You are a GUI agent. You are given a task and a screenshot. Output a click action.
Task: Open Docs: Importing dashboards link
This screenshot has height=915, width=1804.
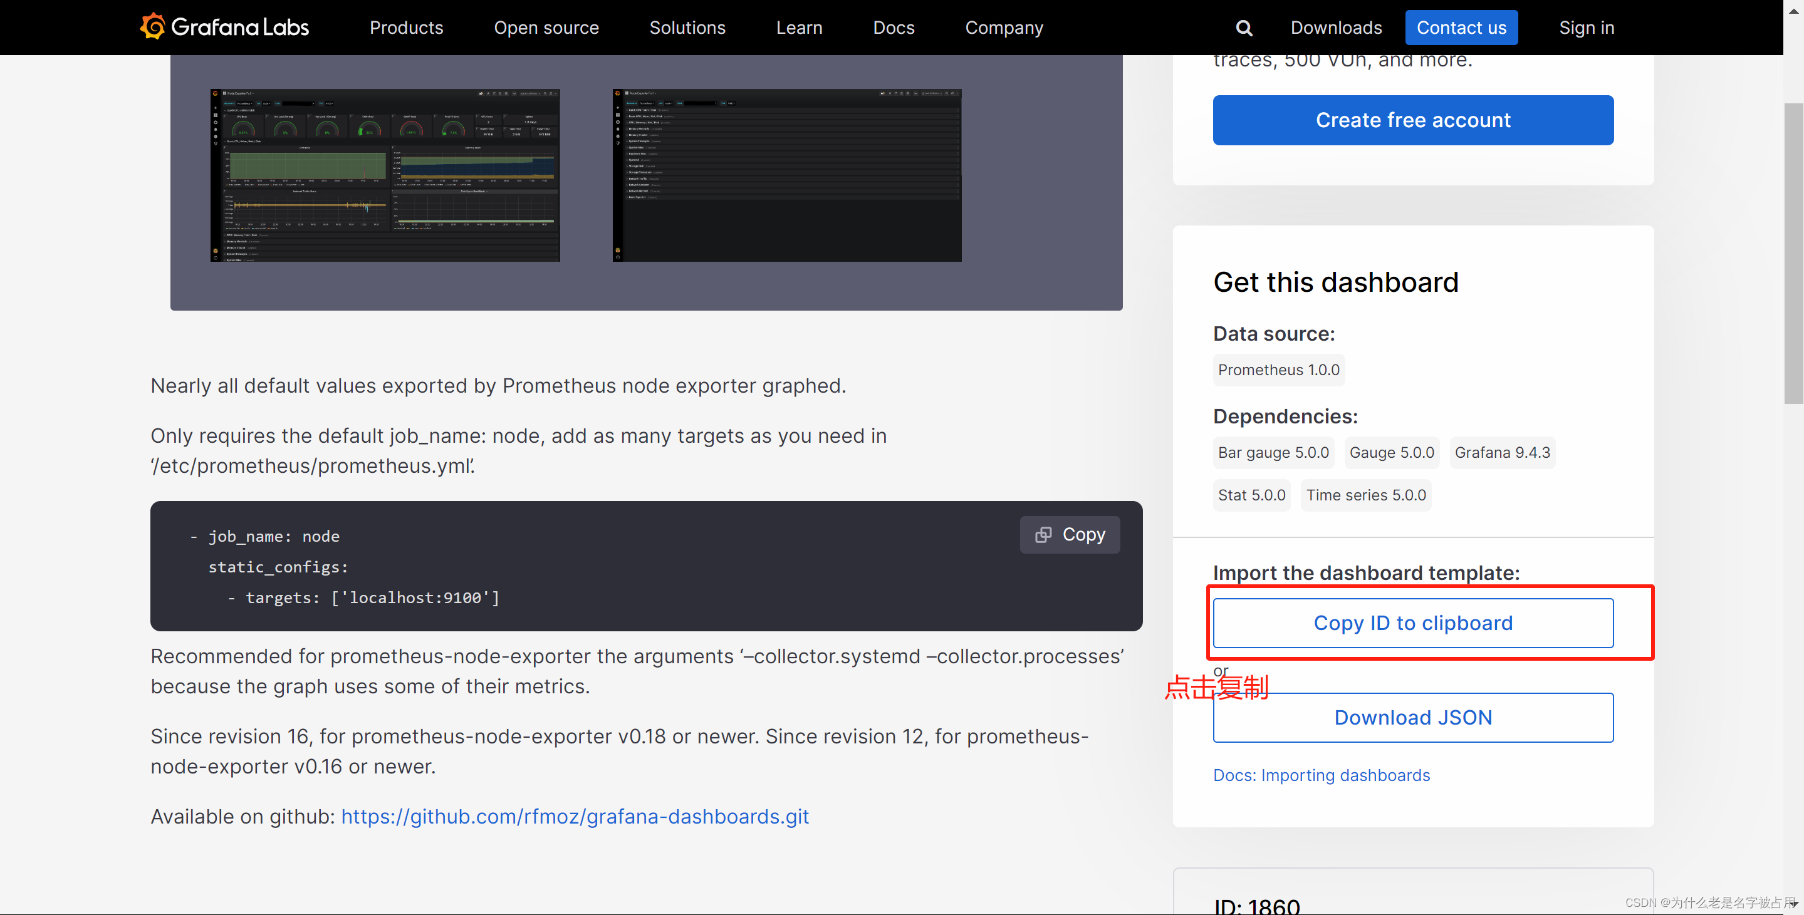coord(1322,775)
